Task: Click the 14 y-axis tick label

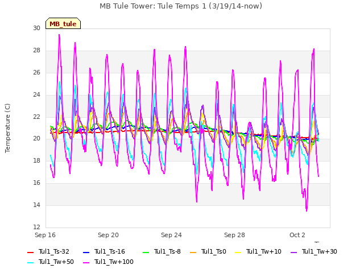Action: point(36,205)
